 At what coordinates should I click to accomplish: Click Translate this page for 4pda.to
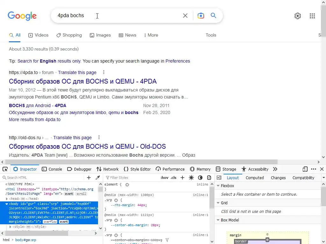coord(77,72)
